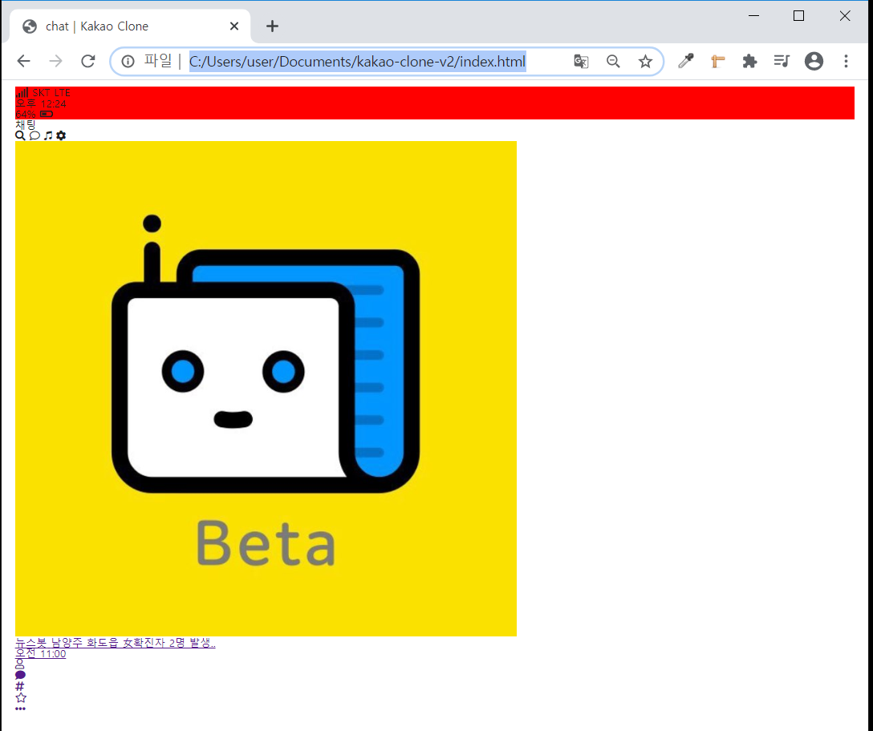Open settings via the gear icon
Screen dimensions: 873x731
click(61, 135)
